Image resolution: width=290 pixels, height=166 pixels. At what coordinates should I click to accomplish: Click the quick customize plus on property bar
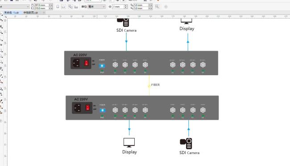tap(166, 7)
